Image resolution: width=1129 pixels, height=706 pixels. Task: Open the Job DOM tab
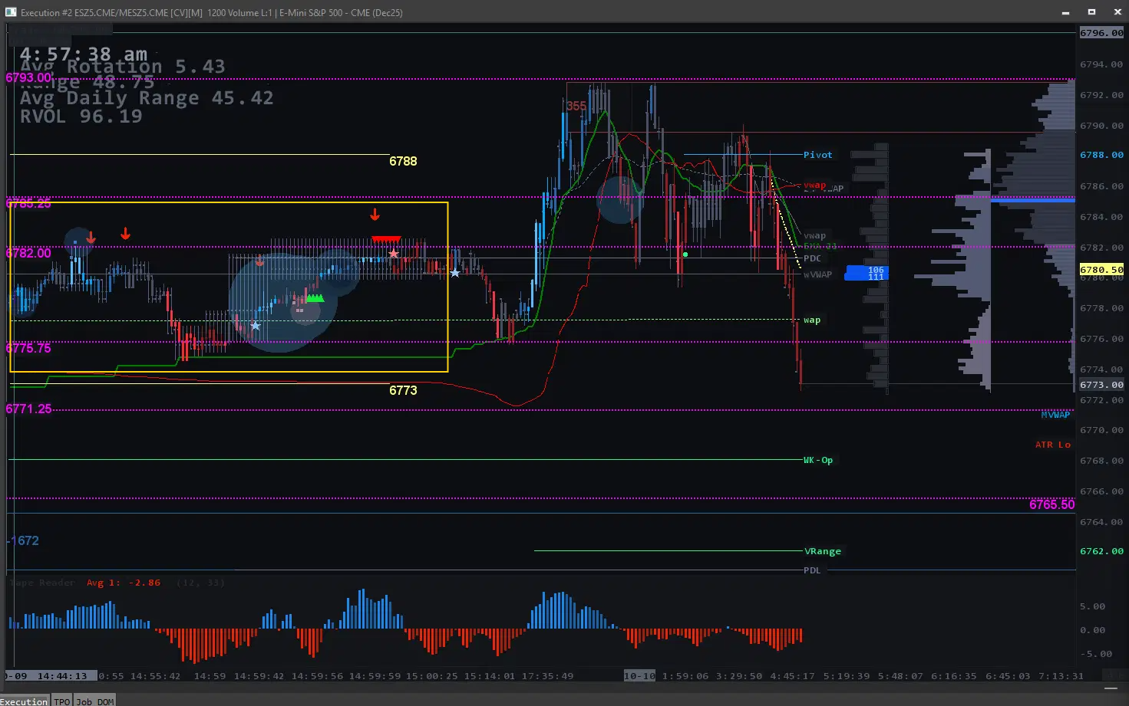click(95, 701)
